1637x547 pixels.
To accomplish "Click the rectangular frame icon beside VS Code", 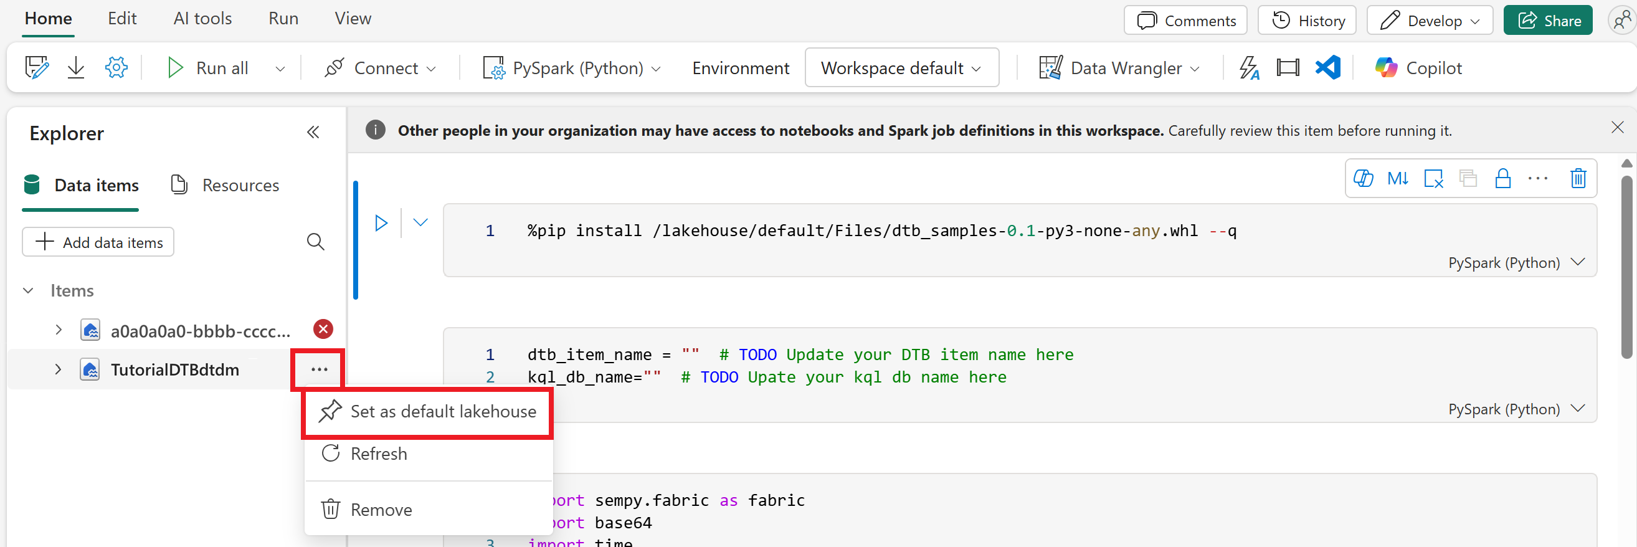I will (x=1288, y=67).
